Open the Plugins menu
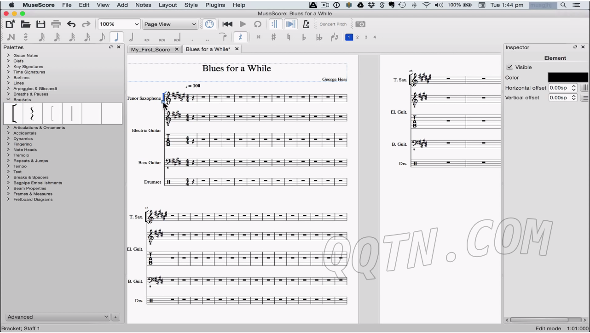 coord(215,5)
